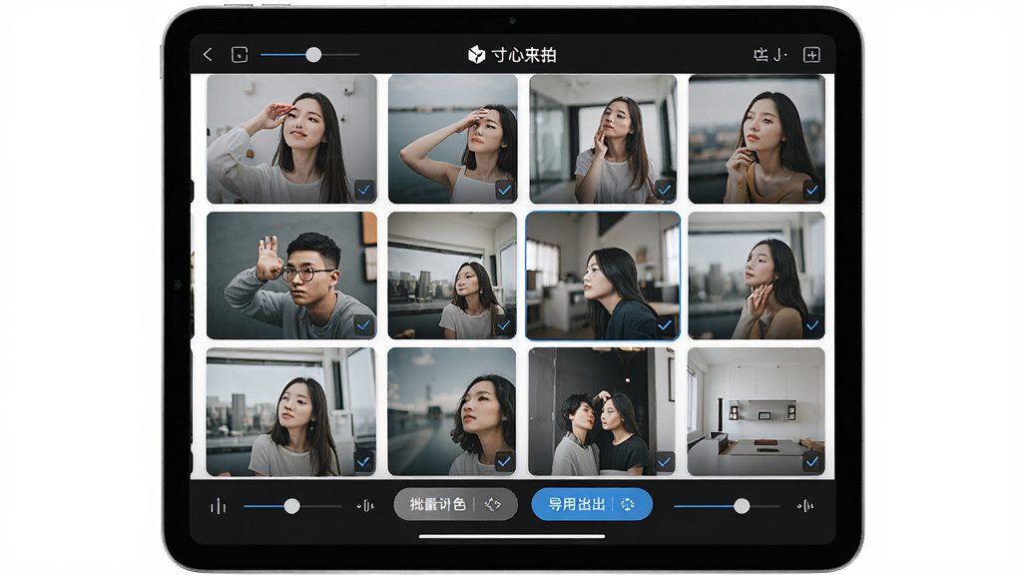Viewport: 1022px width, 575px height.
Task: Uncheck the middle-row photo of the woman by the skyline window in a white tee
Action: [504, 324]
